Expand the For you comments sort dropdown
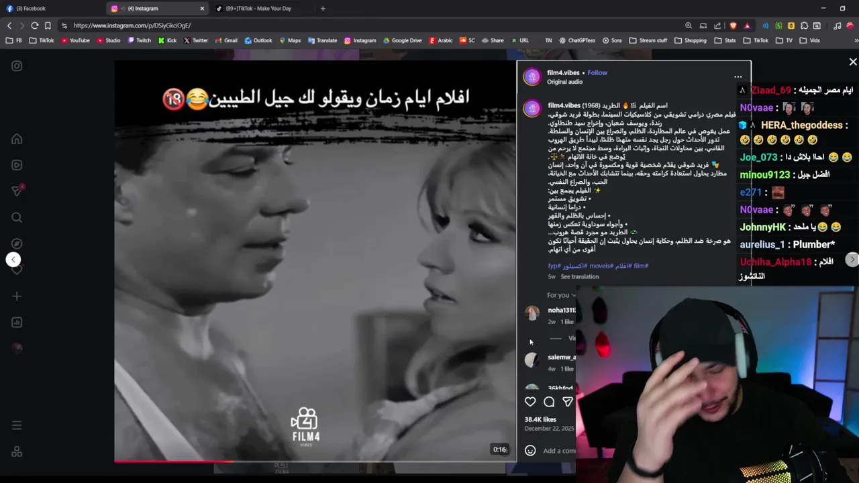 pyautogui.click(x=561, y=295)
